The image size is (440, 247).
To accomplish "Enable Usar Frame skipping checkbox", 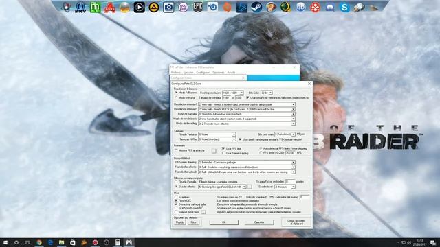I will [223, 153].
